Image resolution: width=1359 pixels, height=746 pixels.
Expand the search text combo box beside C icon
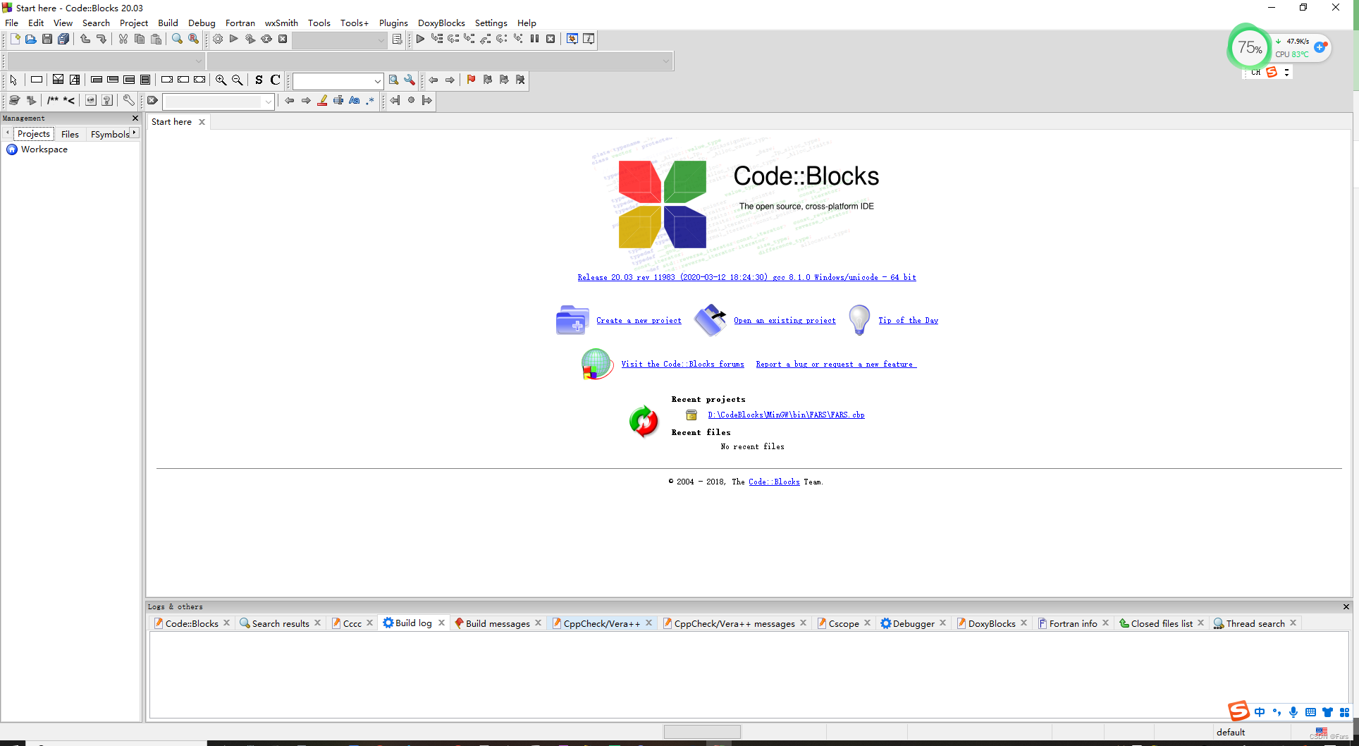tap(378, 81)
